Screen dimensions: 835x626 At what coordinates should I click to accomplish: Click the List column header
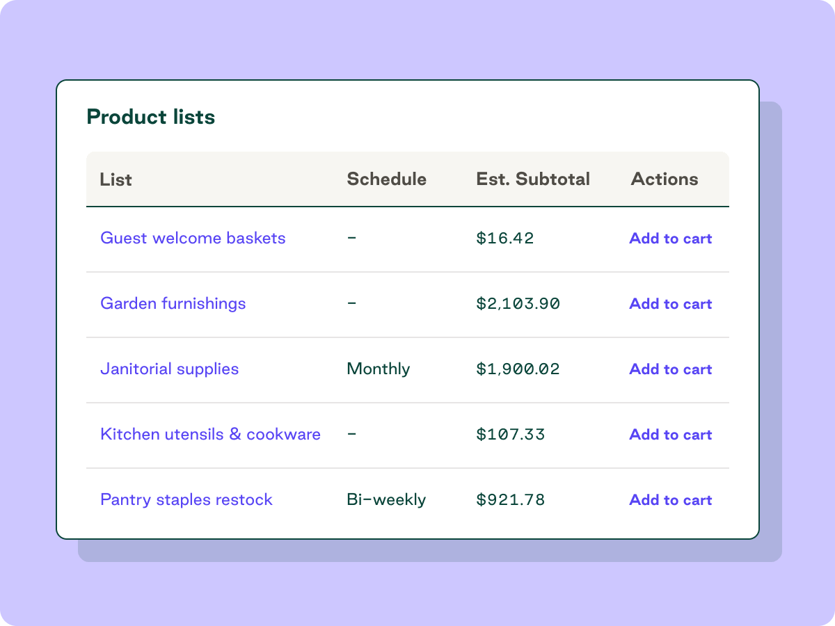pyautogui.click(x=116, y=179)
